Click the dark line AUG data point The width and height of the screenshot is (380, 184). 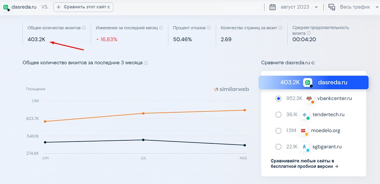pyautogui.click(x=245, y=145)
